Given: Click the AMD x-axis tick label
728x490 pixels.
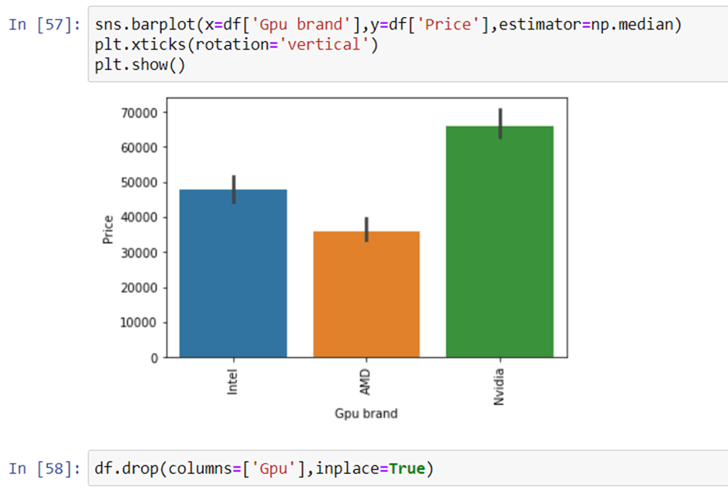Looking at the screenshot, I should [x=366, y=382].
